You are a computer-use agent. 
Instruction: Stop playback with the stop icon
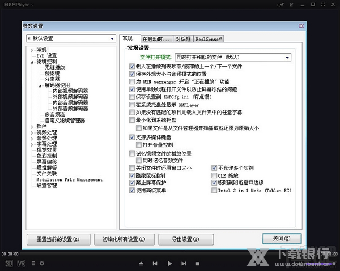click(x=197, y=264)
